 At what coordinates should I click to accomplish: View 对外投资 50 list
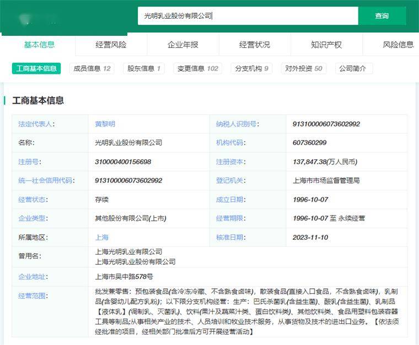pyautogui.click(x=304, y=68)
